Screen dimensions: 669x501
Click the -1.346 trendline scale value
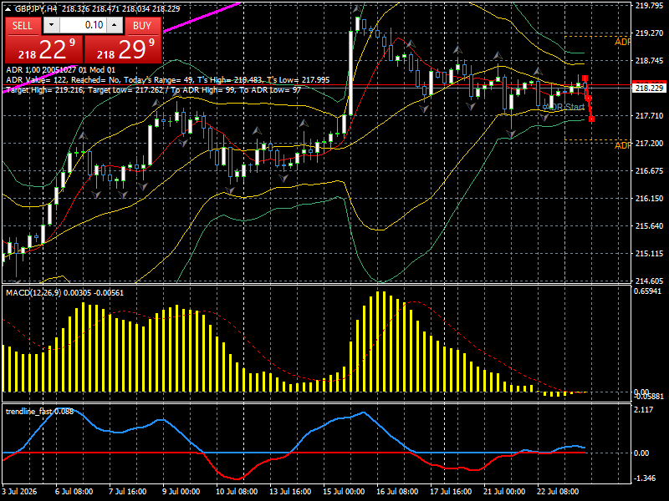645,478
